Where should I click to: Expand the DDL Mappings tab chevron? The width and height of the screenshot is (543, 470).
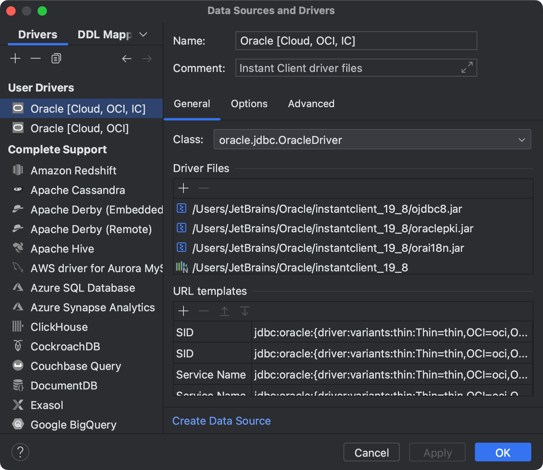click(143, 34)
